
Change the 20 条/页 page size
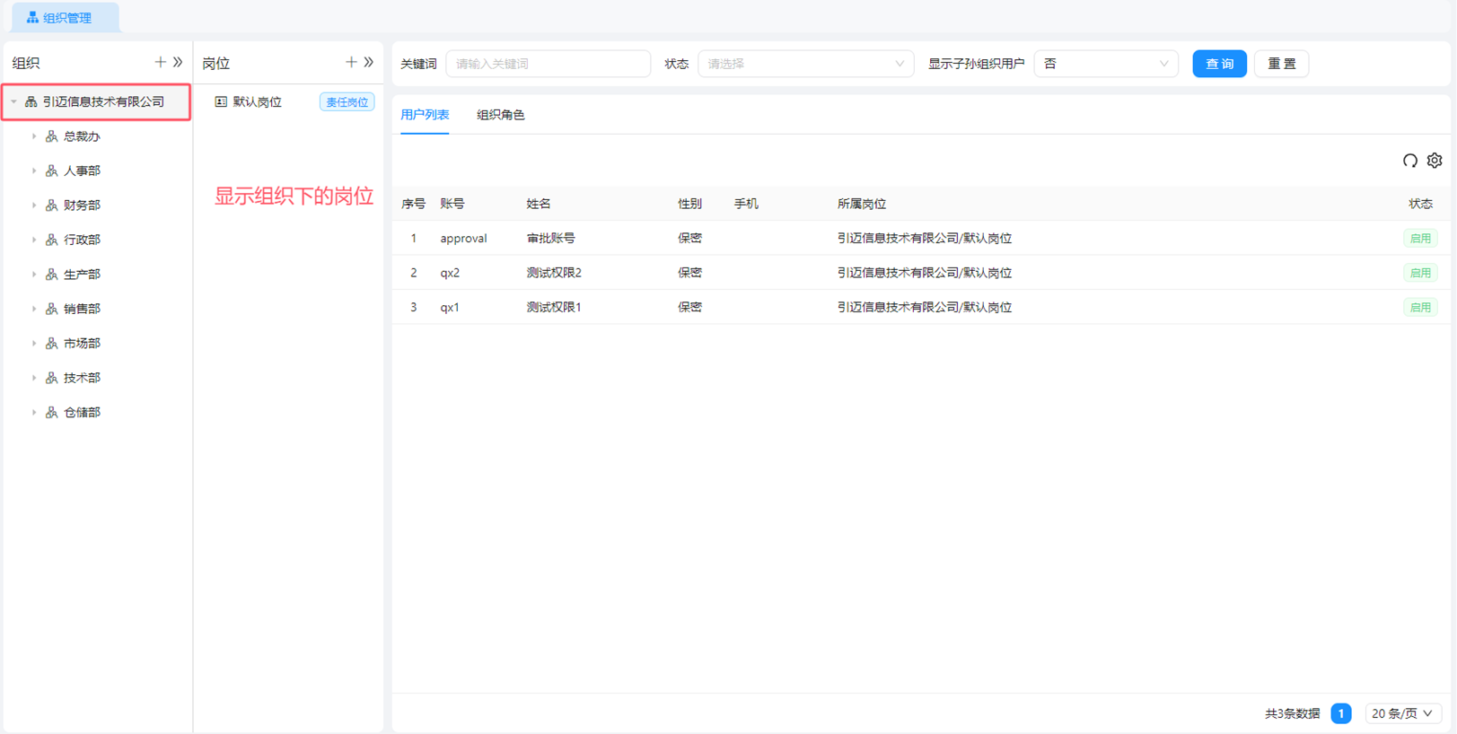tap(1401, 713)
